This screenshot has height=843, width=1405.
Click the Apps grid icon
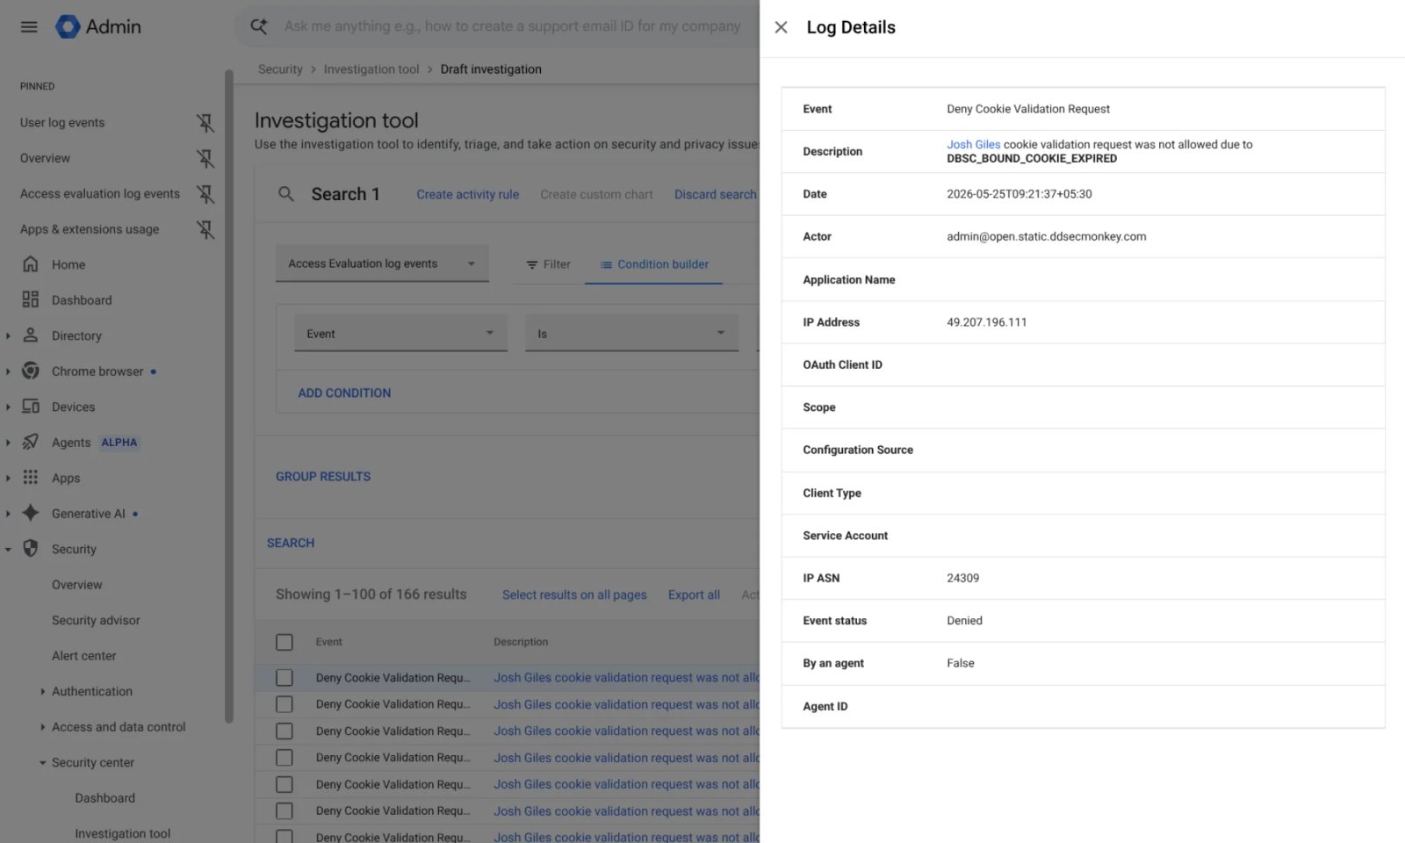31,478
